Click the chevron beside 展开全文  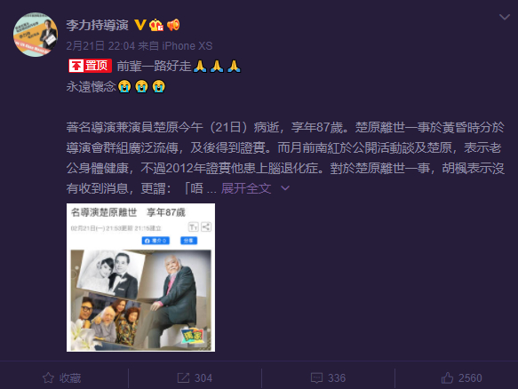[x=285, y=188]
